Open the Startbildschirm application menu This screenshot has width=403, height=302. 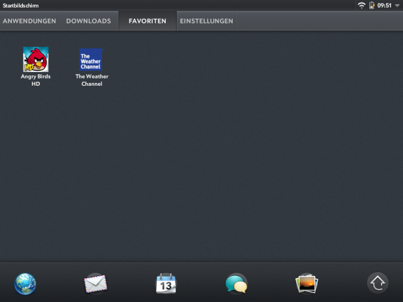pyautogui.click(x=21, y=5)
